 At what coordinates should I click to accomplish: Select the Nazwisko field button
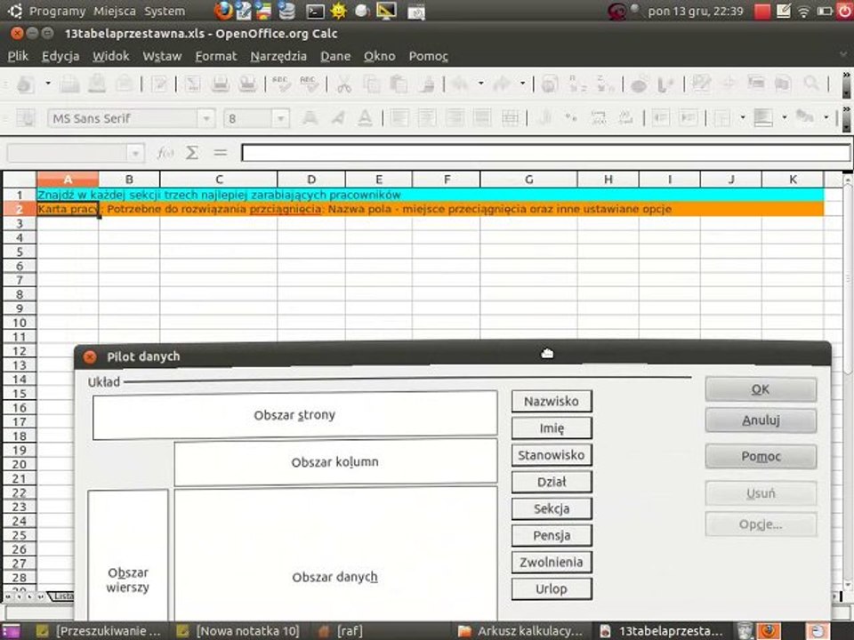(552, 401)
